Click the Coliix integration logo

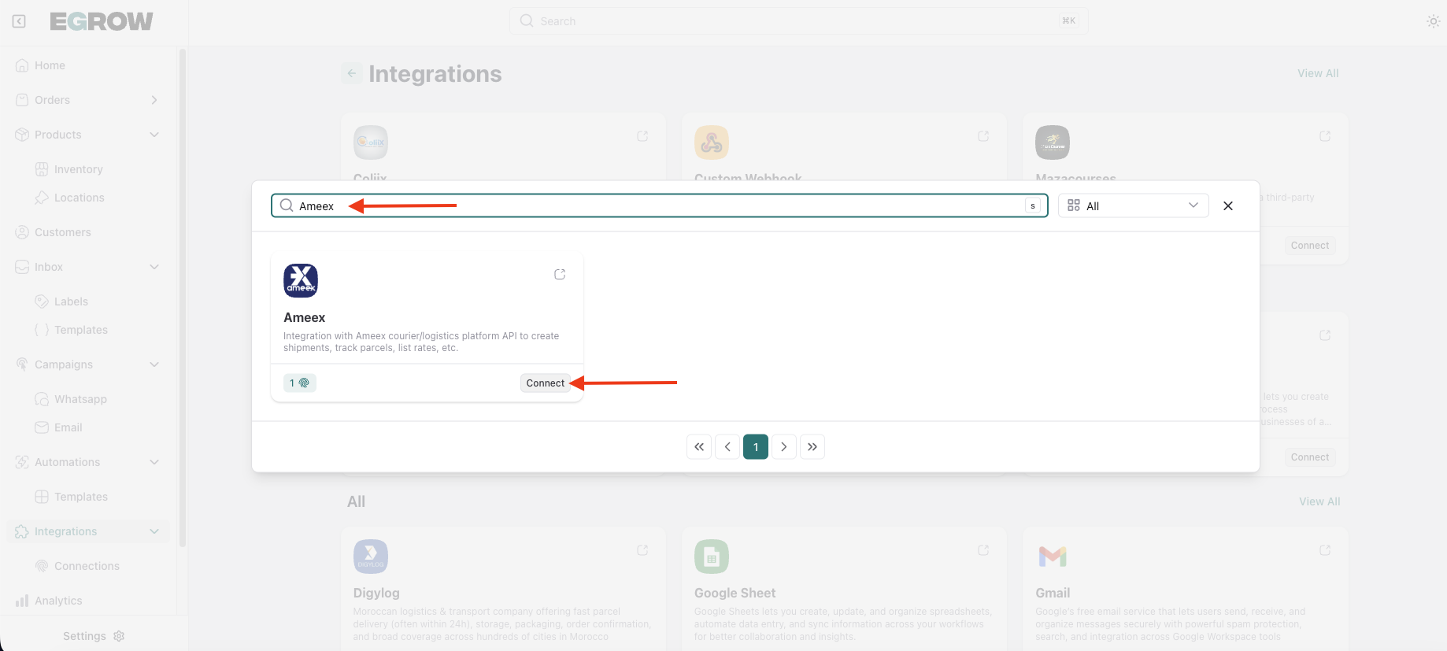[371, 142]
